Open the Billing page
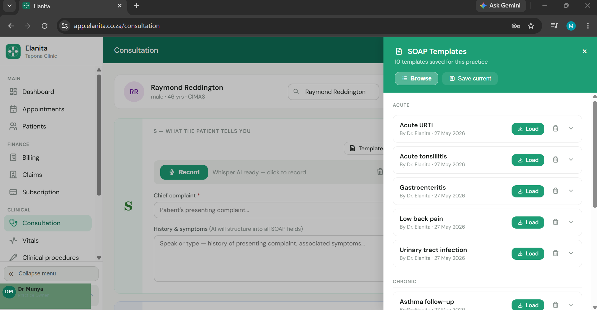The image size is (597, 310). click(48, 157)
